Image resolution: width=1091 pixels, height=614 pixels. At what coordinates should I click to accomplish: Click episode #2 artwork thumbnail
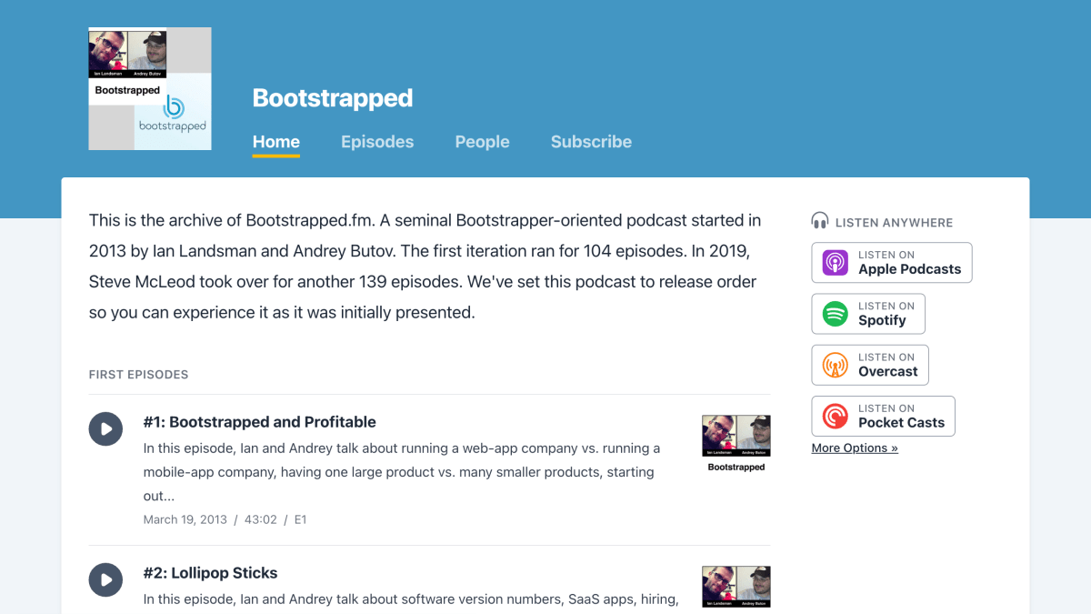click(x=736, y=589)
